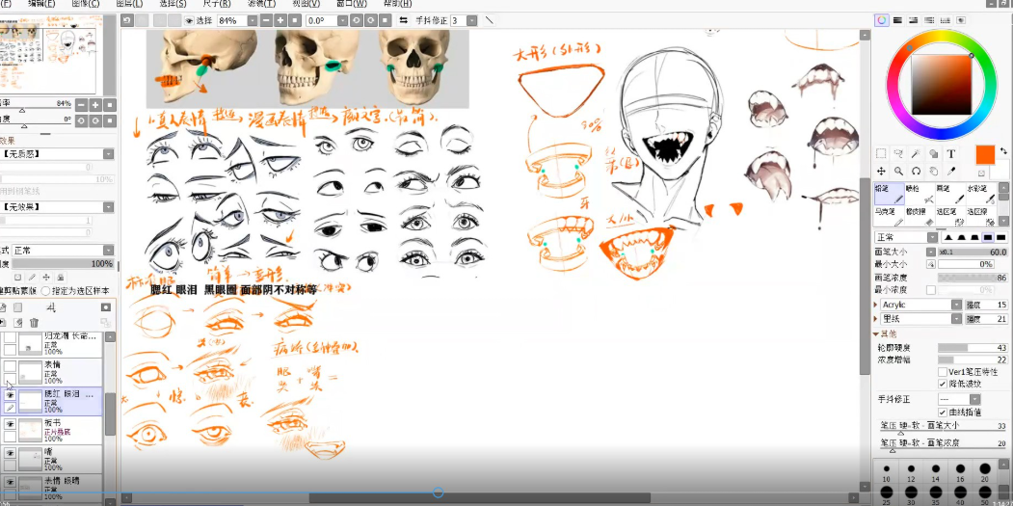The image size is (1013, 506).
Task: Select the lasso selection tool
Action: coord(898,154)
